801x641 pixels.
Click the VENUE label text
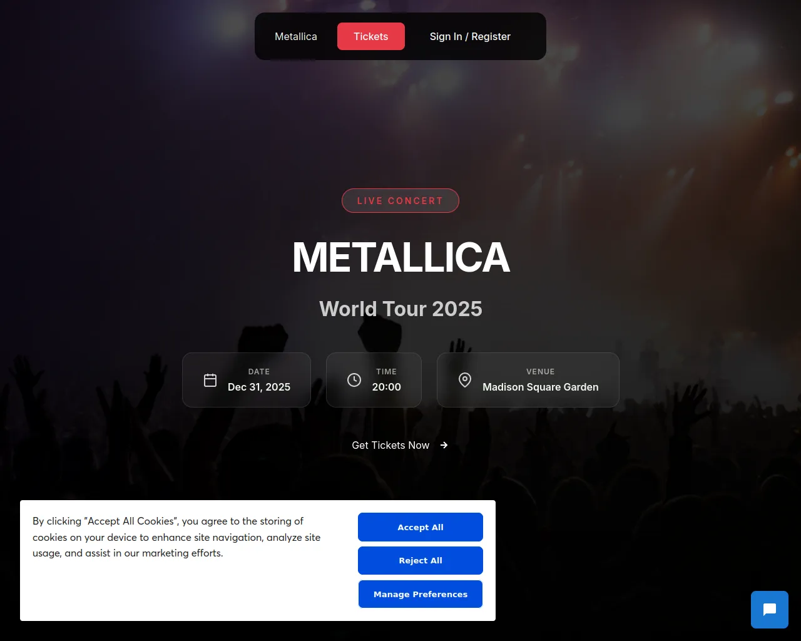point(541,372)
